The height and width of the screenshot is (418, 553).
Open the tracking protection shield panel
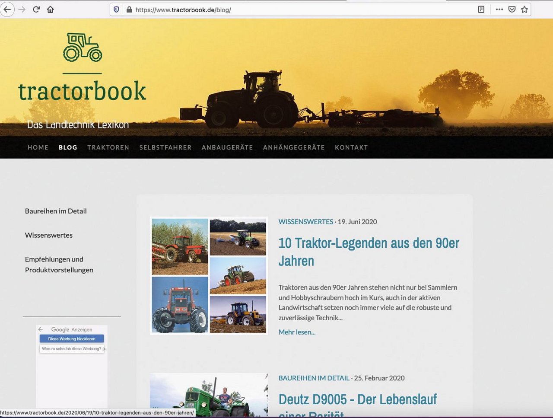pyautogui.click(x=116, y=10)
